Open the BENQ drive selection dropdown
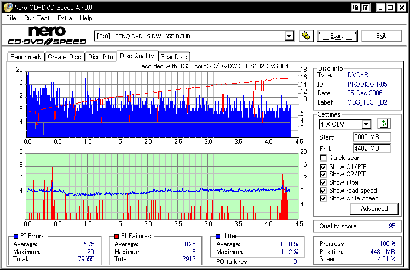Image resolution: width=410 pixels, height=270 pixels. point(289,36)
